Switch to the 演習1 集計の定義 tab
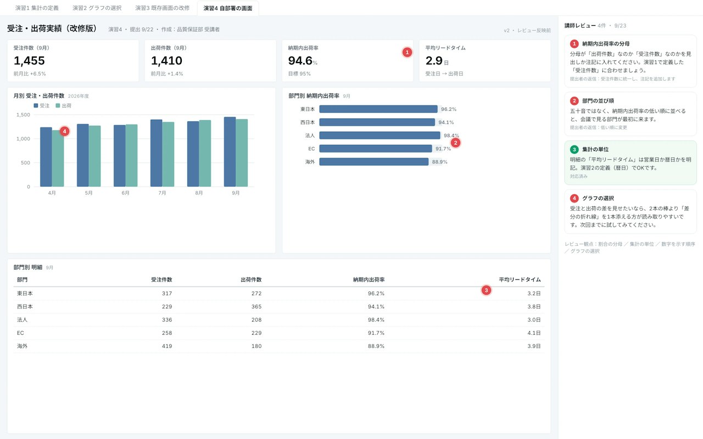The image size is (703, 439). tap(37, 8)
